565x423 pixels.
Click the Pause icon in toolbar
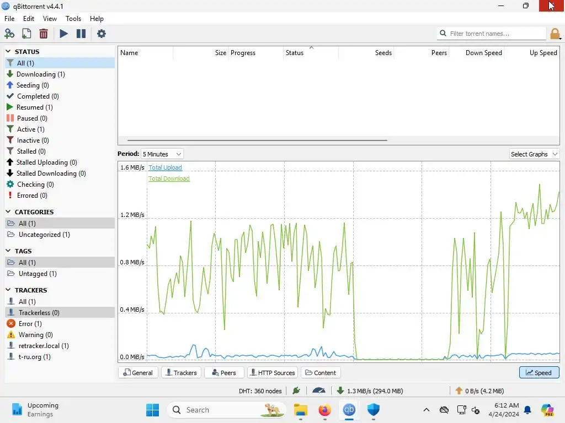click(x=81, y=34)
